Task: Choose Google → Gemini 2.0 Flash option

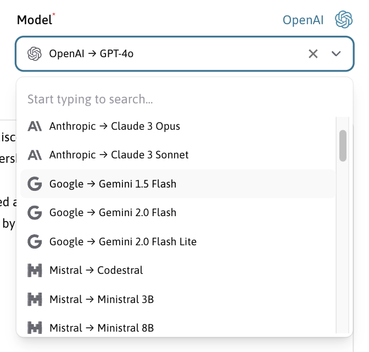Action: (178, 213)
